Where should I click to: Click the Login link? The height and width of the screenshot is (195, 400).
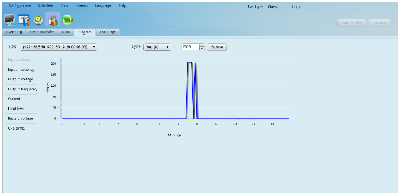pos(297,7)
